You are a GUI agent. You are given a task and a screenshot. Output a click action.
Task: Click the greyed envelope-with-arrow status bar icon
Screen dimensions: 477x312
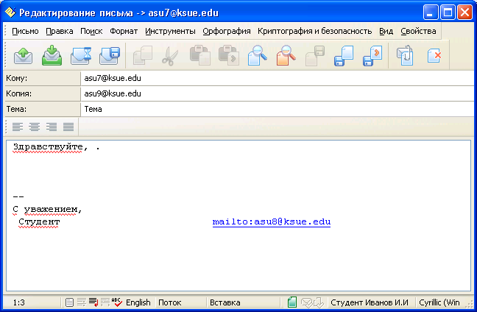(318, 302)
